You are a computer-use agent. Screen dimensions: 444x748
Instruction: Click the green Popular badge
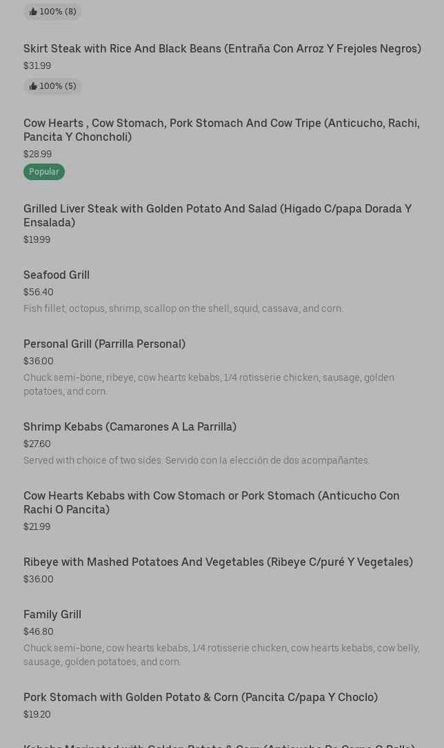tap(44, 172)
